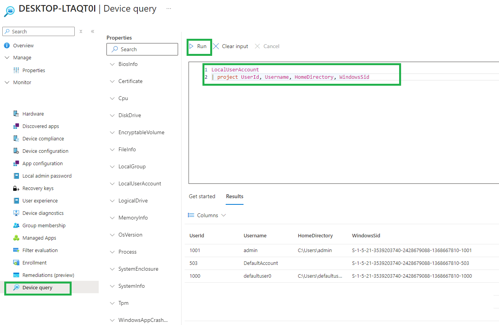Expand the OsVersion property
Viewport: 499px width, 325px height.
click(112, 235)
